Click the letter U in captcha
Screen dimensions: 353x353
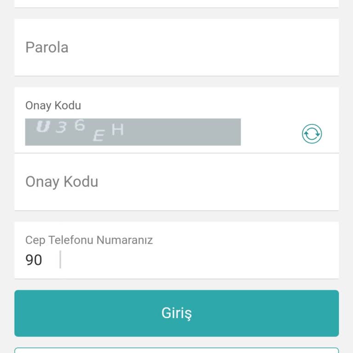tap(43, 126)
